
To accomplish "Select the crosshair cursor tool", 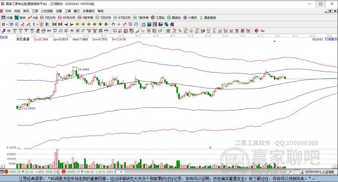I will 119,24.
